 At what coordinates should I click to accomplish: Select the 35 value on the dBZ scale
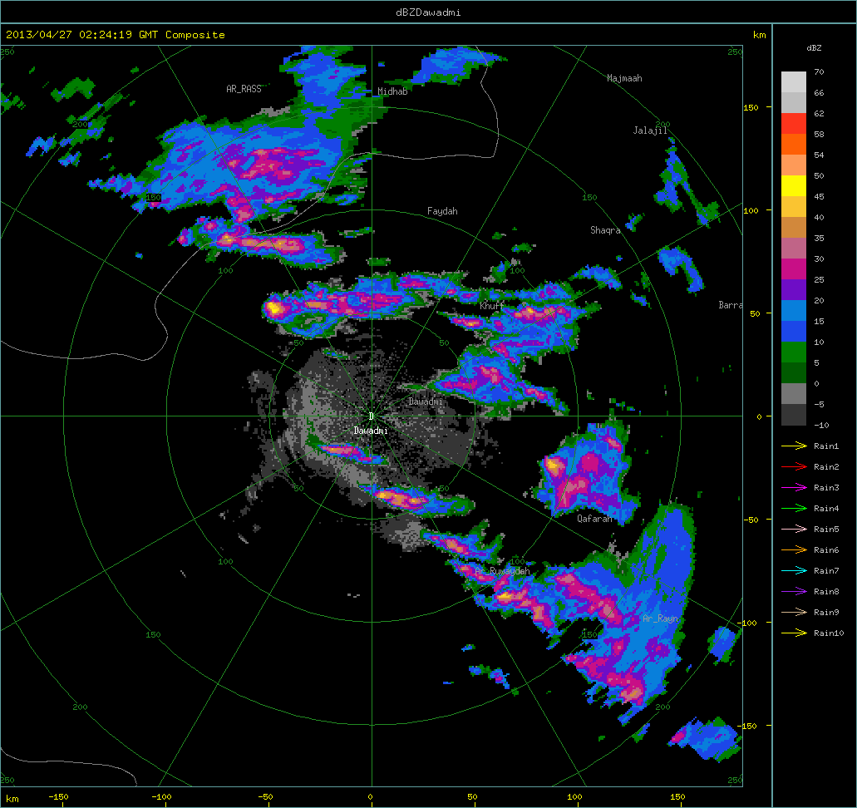coord(819,239)
